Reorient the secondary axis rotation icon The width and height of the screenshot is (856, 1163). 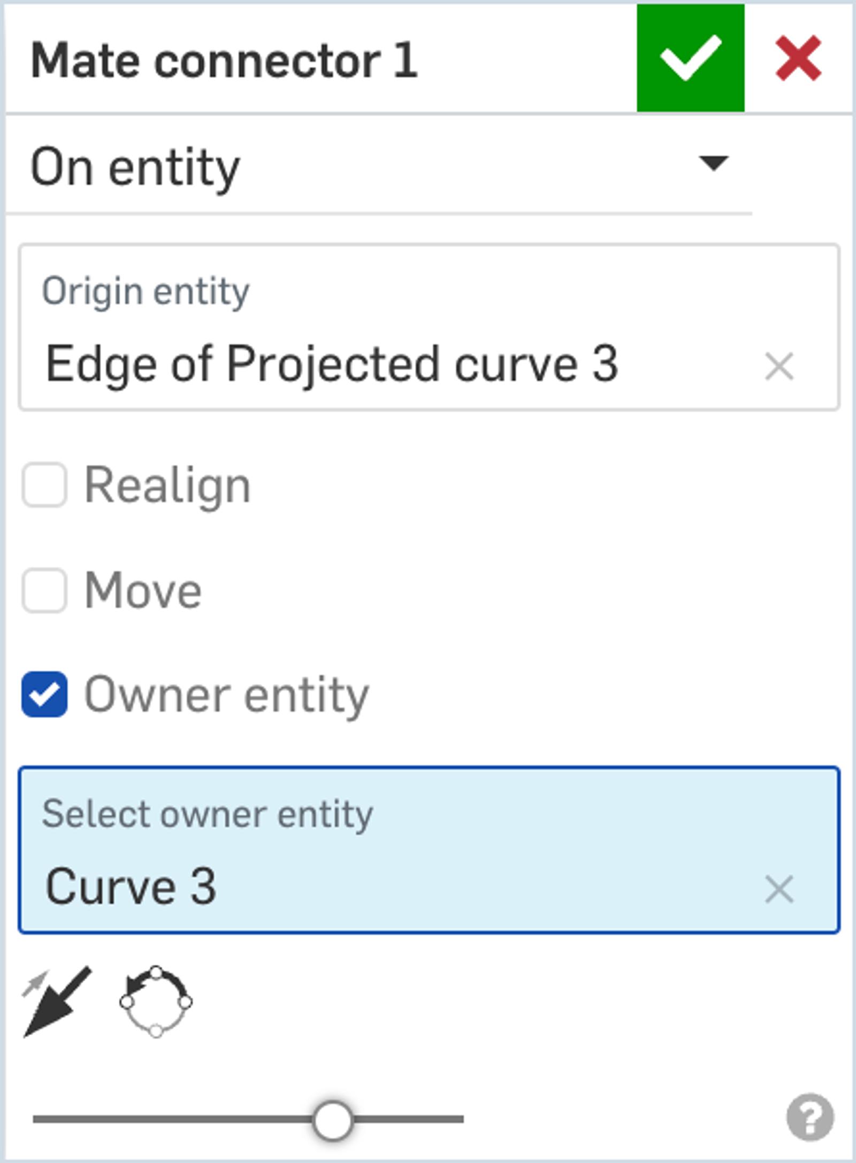pyautogui.click(x=156, y=1003)
